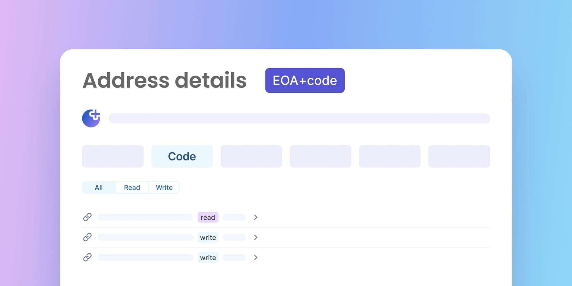Enable the Read filter

(x=132, y=187)
